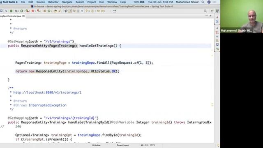This screenshot has width=263, height=148.
Task: Click the Pin Editor icon in toolbar
Action: pyautogui.click(x=114, y=11)
